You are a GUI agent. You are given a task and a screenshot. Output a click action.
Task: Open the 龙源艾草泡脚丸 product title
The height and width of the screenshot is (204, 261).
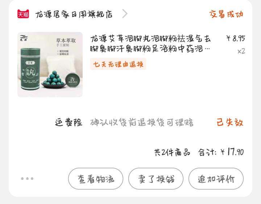point(150,44)
